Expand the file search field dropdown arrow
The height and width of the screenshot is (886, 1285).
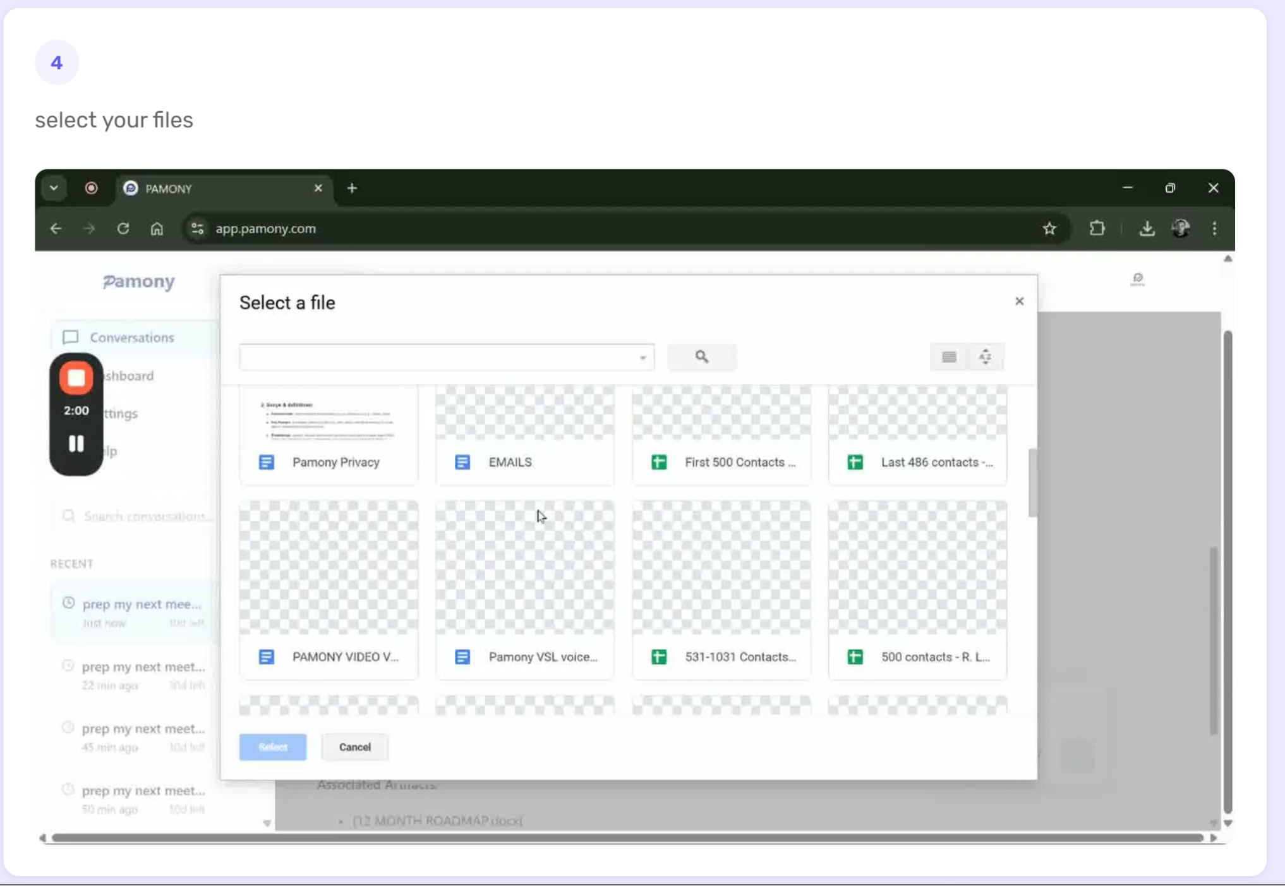click(642, 358)
